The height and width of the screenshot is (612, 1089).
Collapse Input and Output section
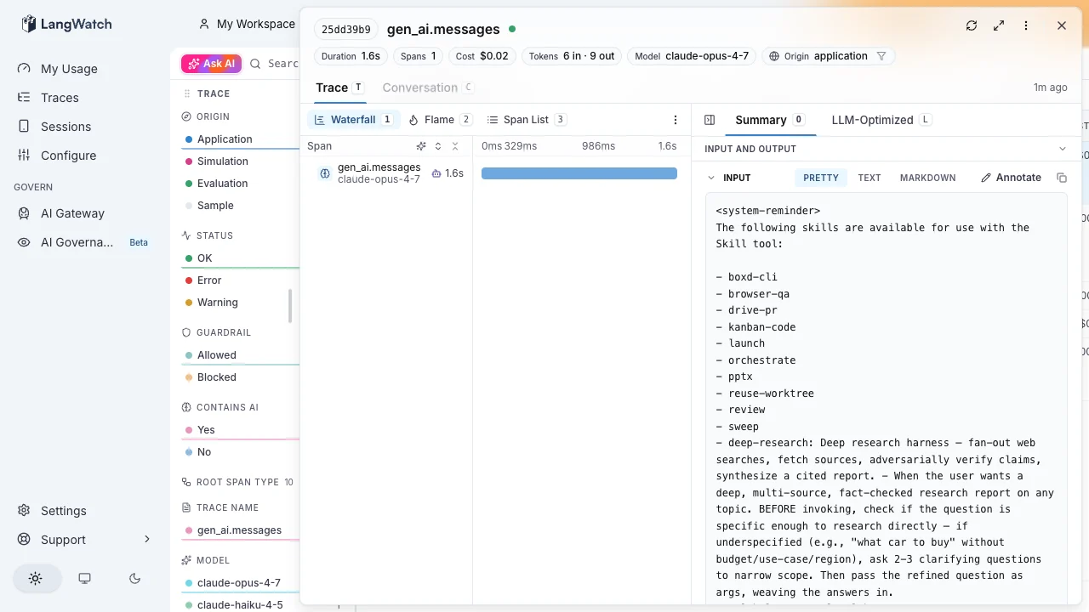tap(1062, 149)
